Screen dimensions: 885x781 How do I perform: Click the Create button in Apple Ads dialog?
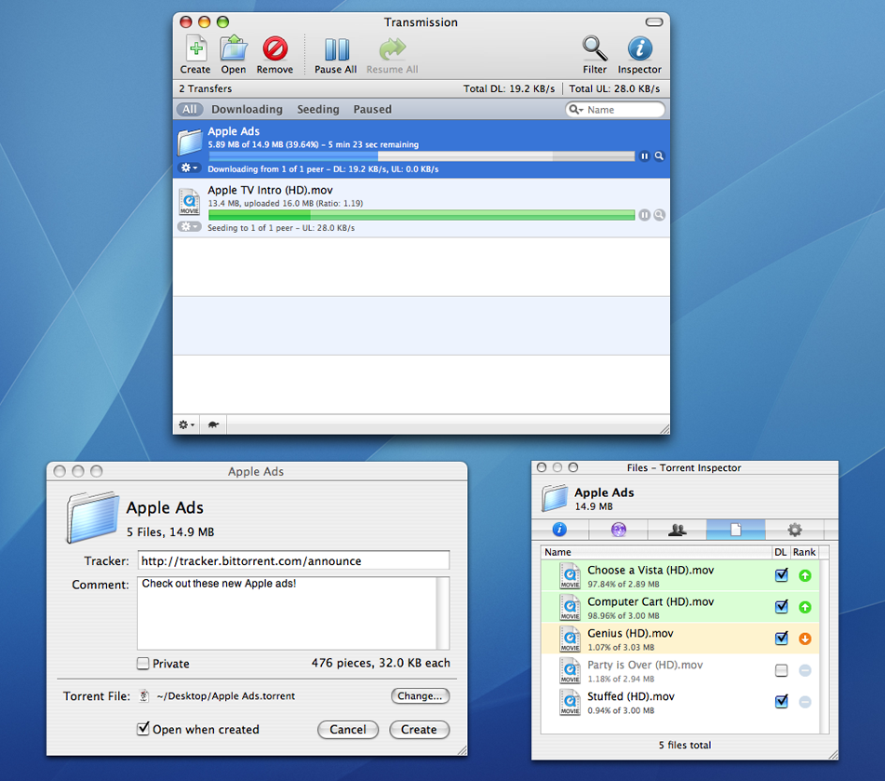coord(419,729)
